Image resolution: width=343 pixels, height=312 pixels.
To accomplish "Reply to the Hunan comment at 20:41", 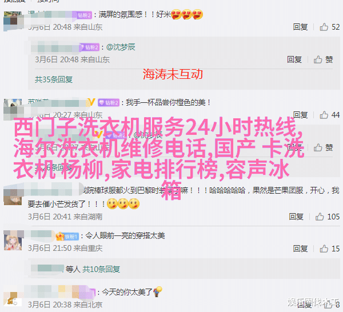I will click(296, 217).
